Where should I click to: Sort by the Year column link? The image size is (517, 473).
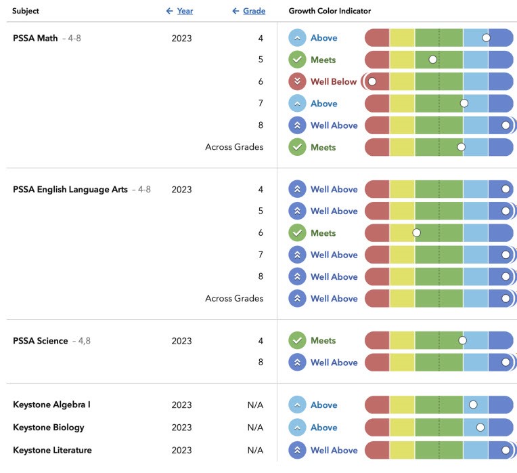pos(185,11)
